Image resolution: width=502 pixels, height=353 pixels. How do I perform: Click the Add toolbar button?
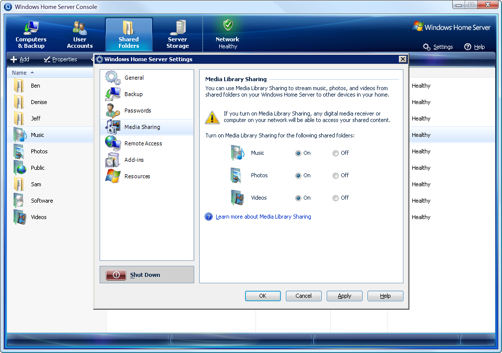pos(20,59)
